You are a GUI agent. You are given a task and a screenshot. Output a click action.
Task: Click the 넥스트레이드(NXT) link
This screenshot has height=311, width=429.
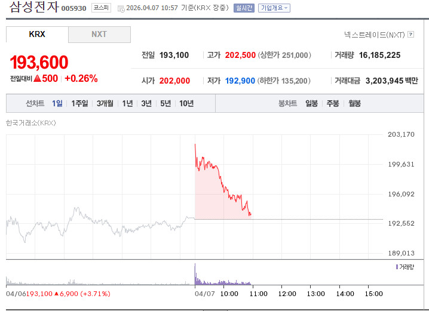point(375,35)
